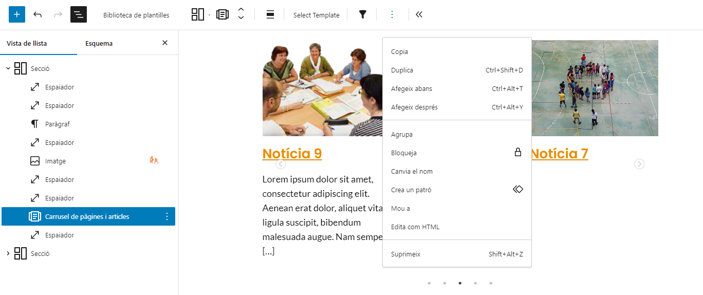
Task: Open options for Carrusel de pàgines i articles
Action: click(x=166, y=216)
